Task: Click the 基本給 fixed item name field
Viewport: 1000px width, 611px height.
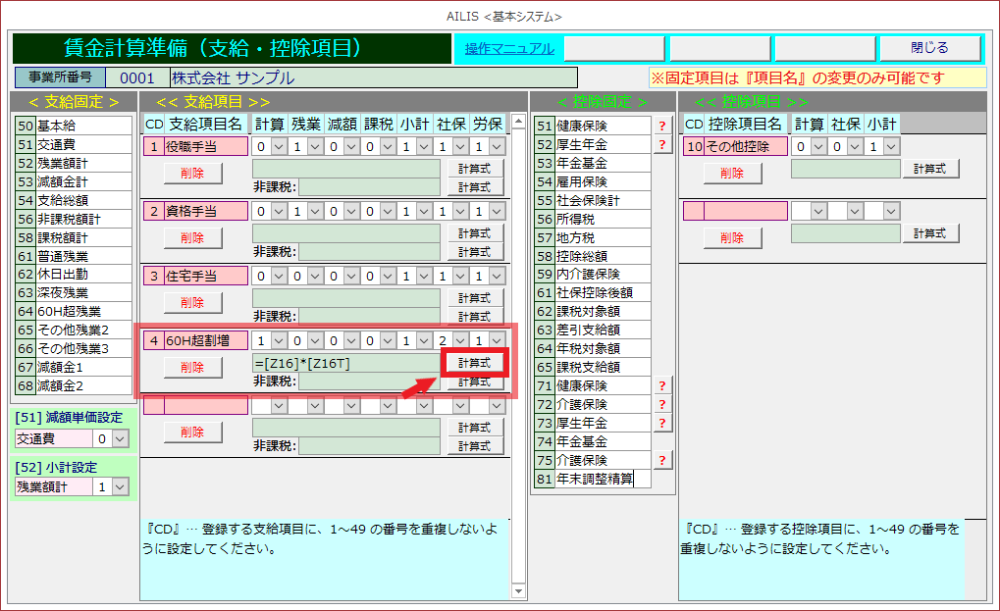Action: pos(82,126)
